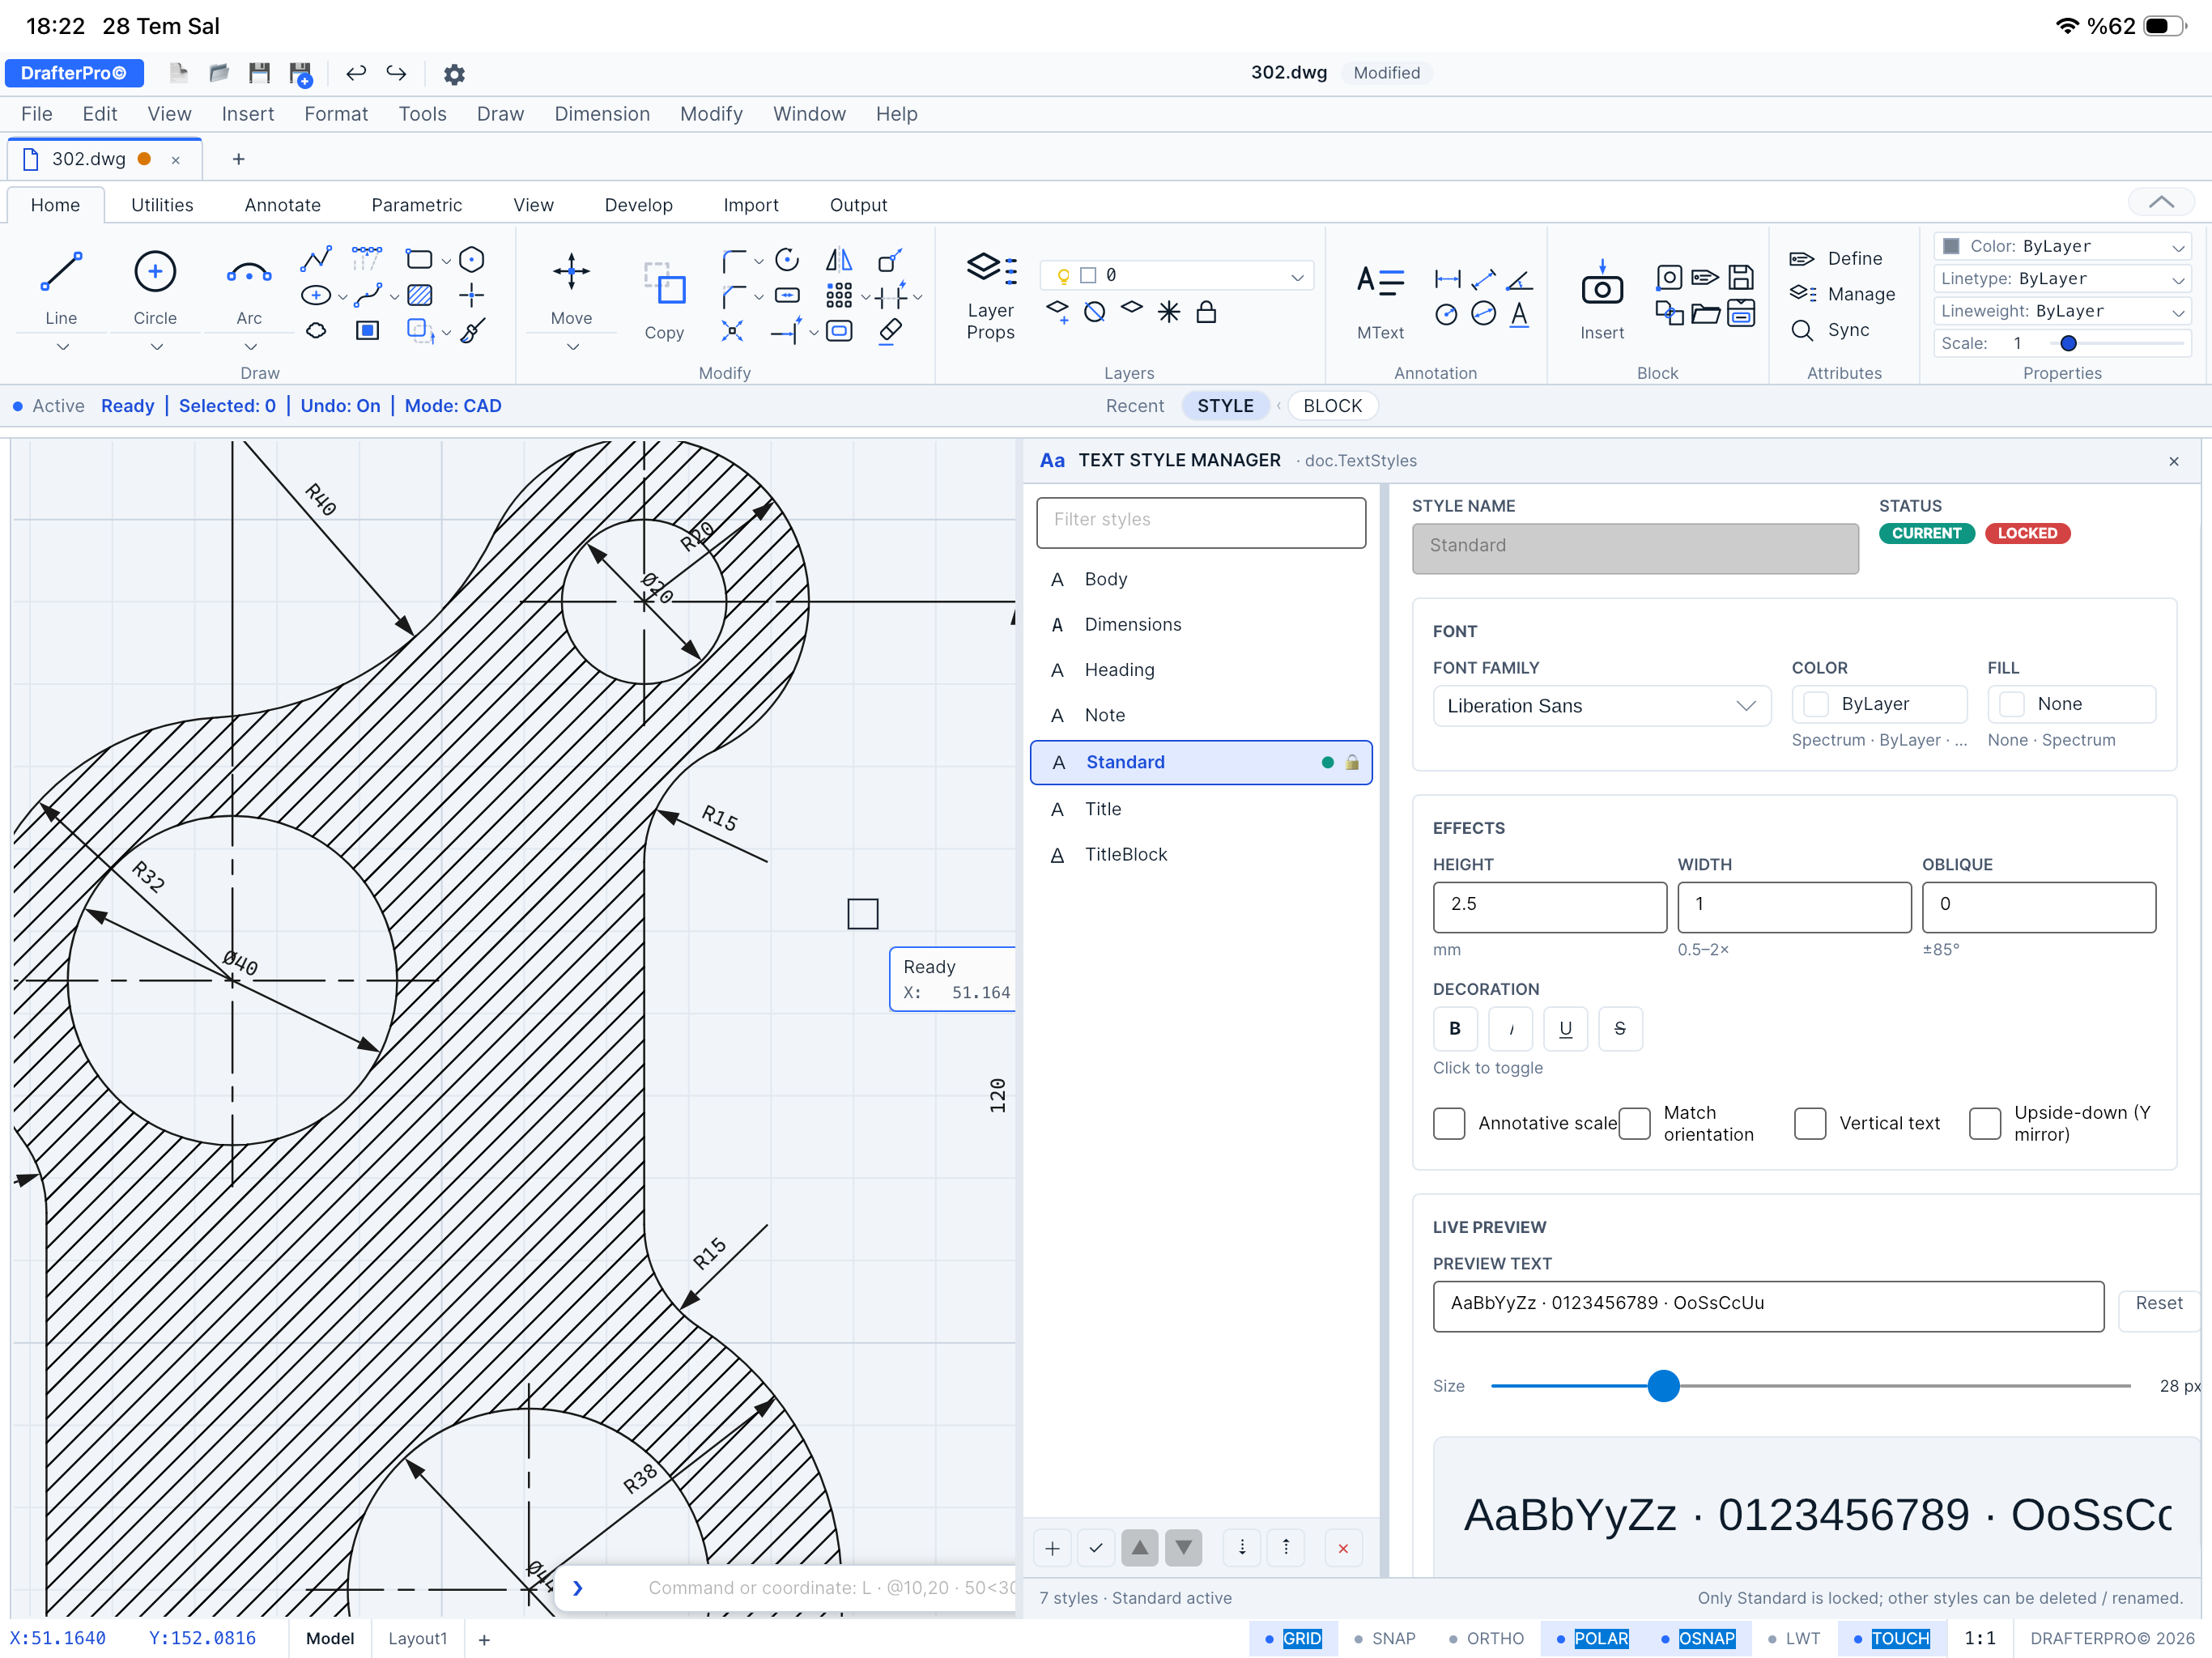
Task: Switch to the Annotate ribbon tab
Action: tap(283, 204)
